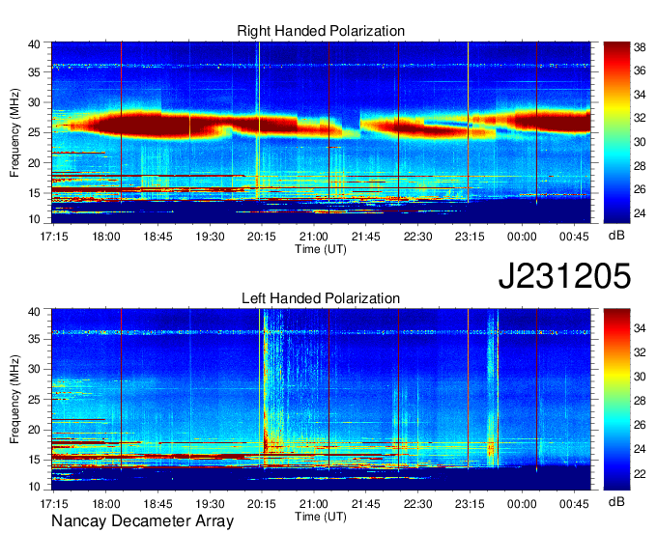Click the 23:15 time tick on Left Handed plot
Viewport: 657px width, 533px height.
470,504
